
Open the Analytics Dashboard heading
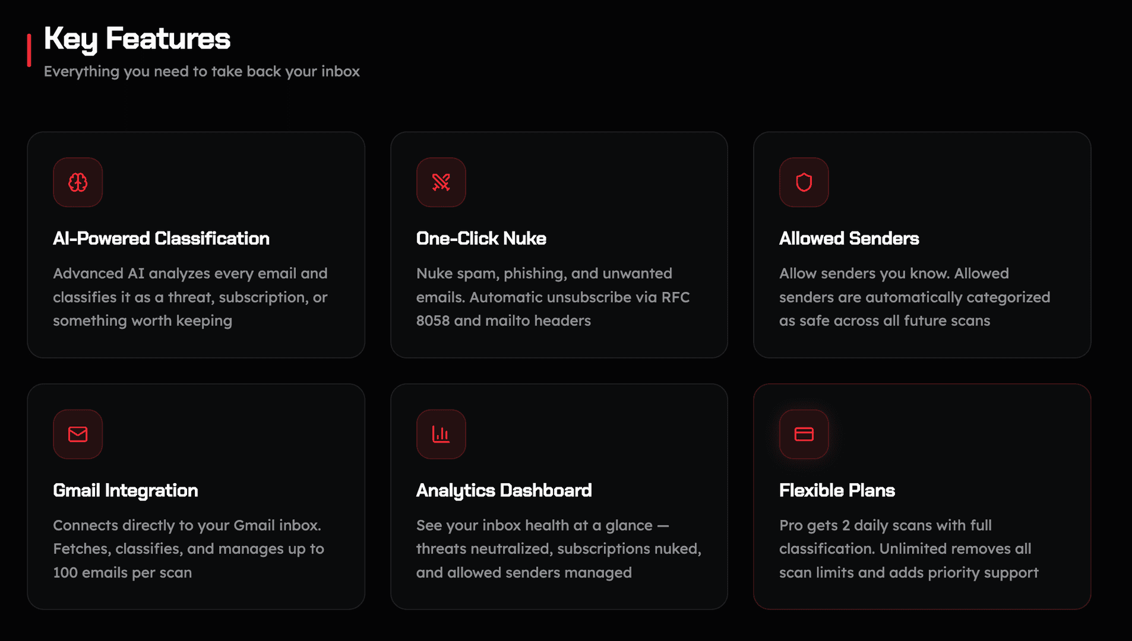pos(504,491)
